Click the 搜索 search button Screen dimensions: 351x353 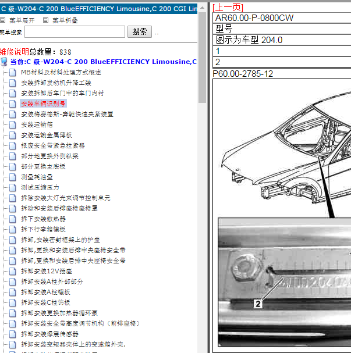pyautogui.click(x=140, y=32)
